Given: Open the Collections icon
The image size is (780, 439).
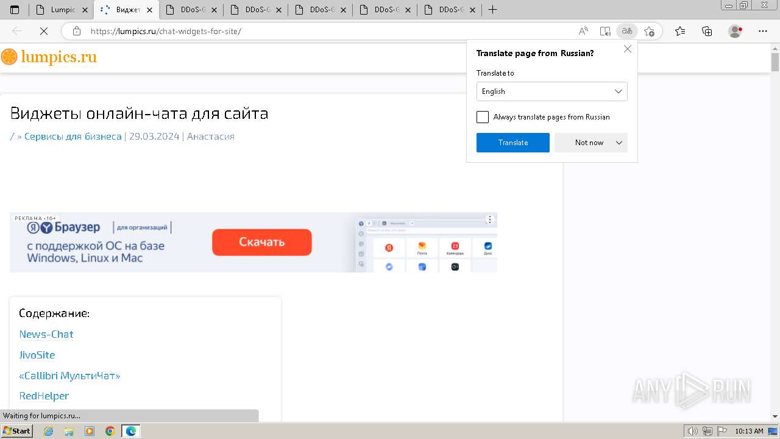Looking at the screenshot, I should (x=707, y=31).
